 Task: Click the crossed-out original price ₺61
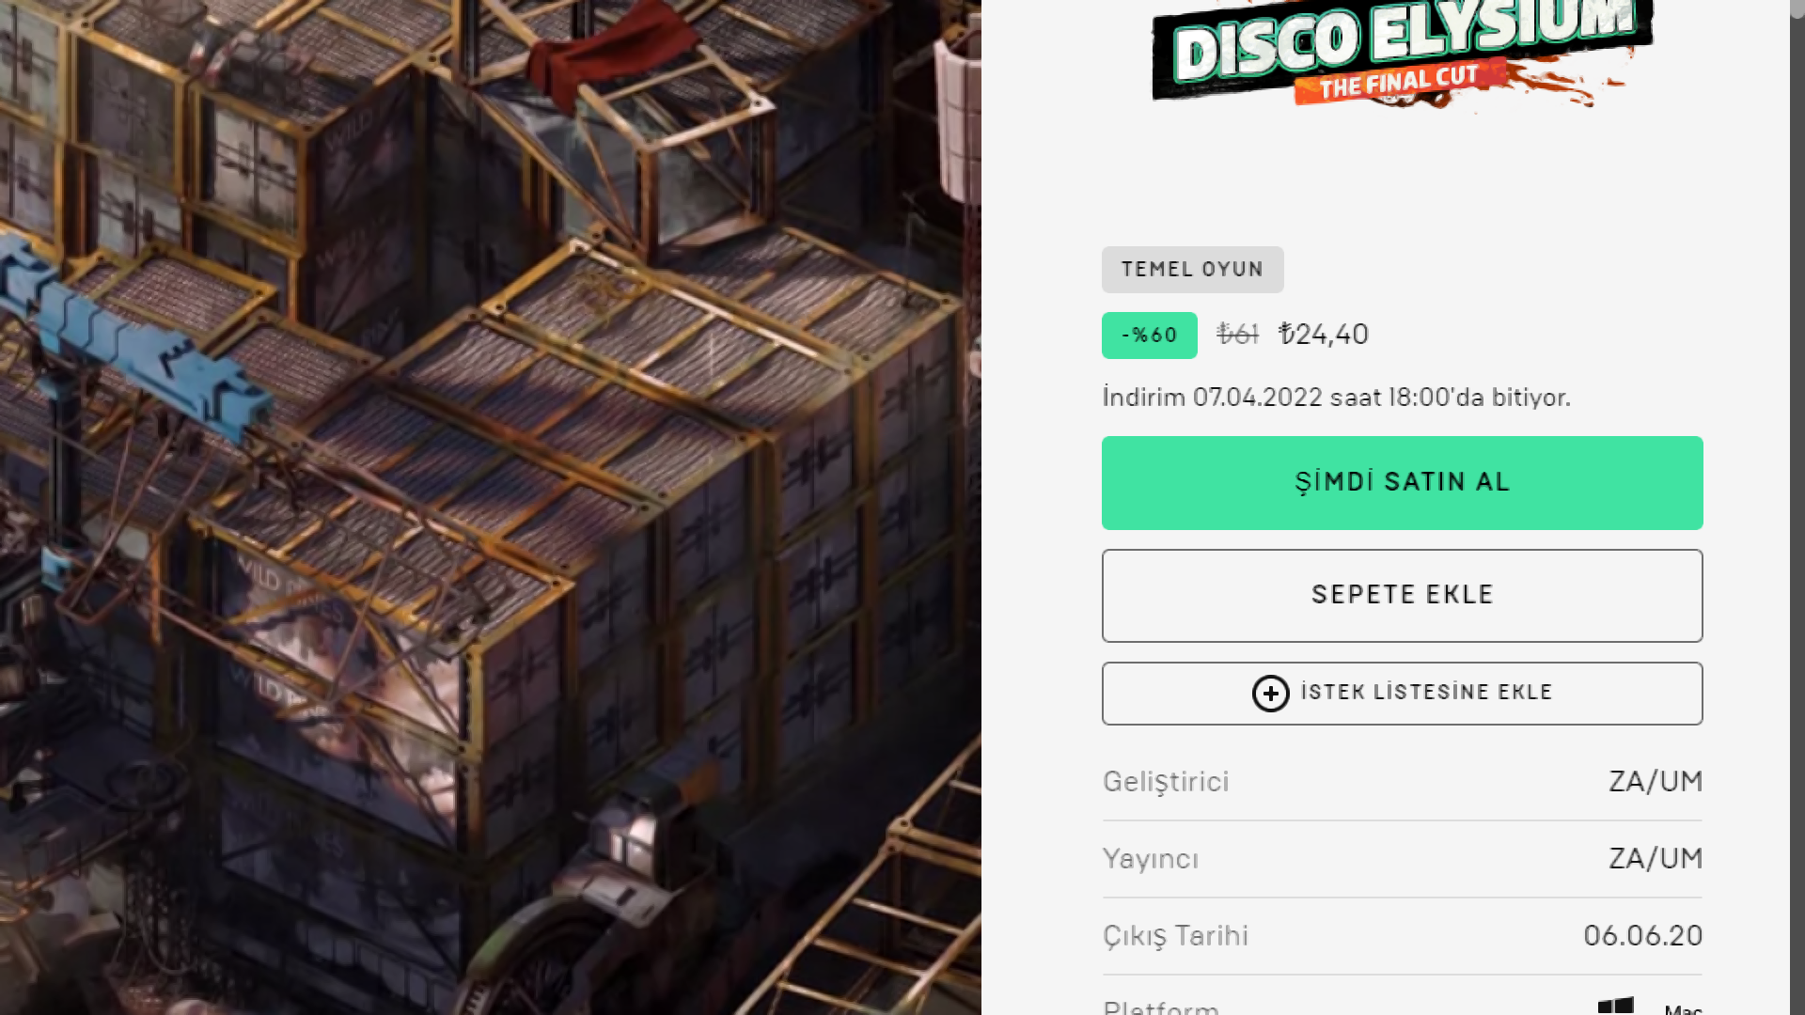[x=1237, y=335]
